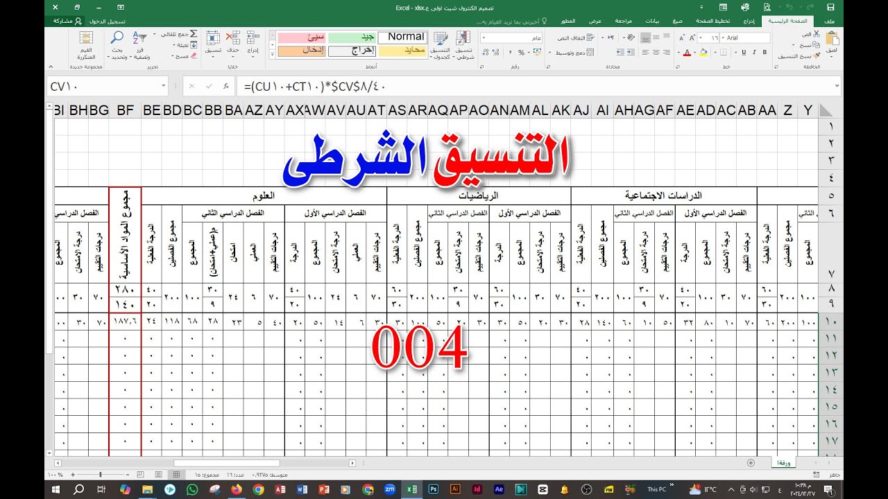This screenshot has width=888, height=499.
Task: Click the zoom slider in status bar
Action: pos(101,475)
